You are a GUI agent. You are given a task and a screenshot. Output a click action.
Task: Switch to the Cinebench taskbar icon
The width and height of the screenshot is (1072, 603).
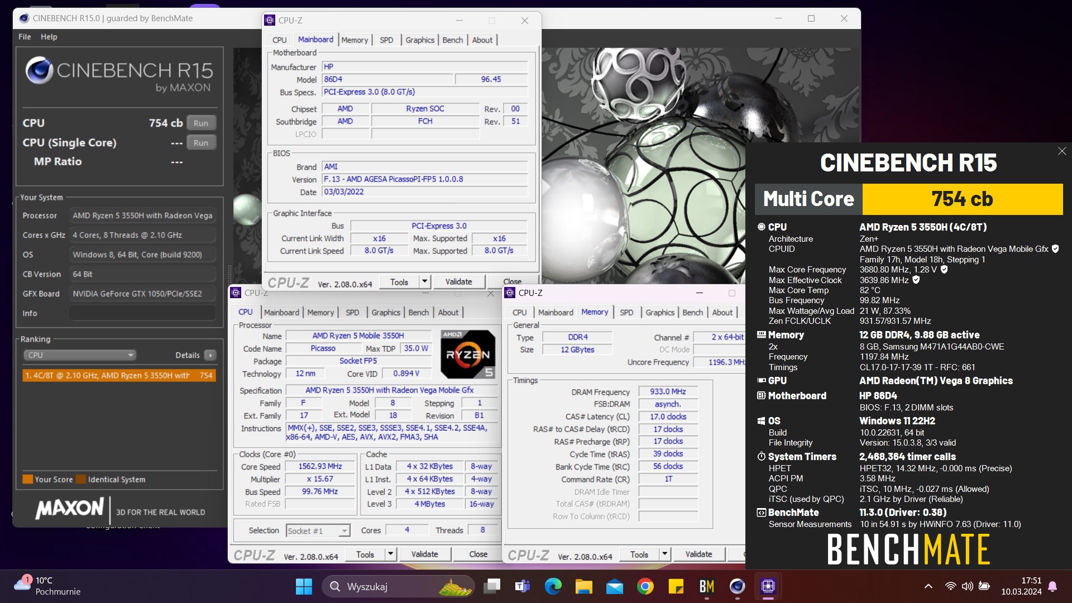pos(738,586)
